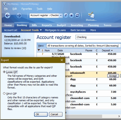
Task: Switch to the Reports tab
Action: (47, 25)
